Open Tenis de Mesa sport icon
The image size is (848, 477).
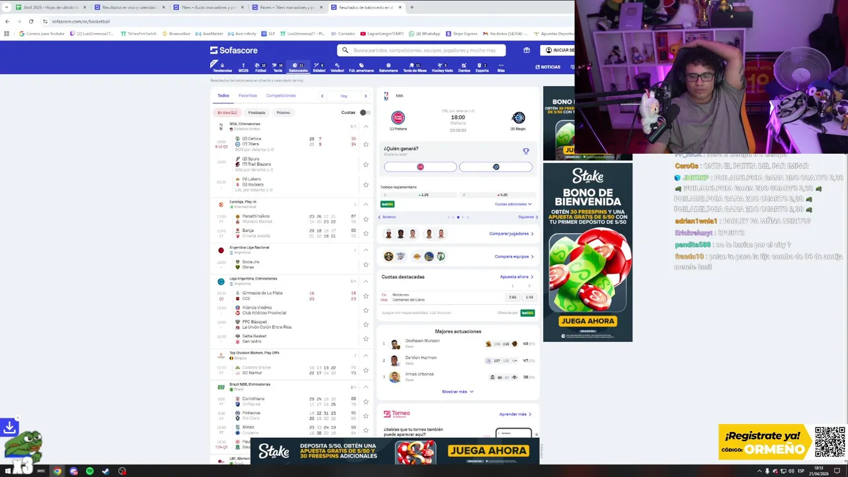click(x=415, y=68)
